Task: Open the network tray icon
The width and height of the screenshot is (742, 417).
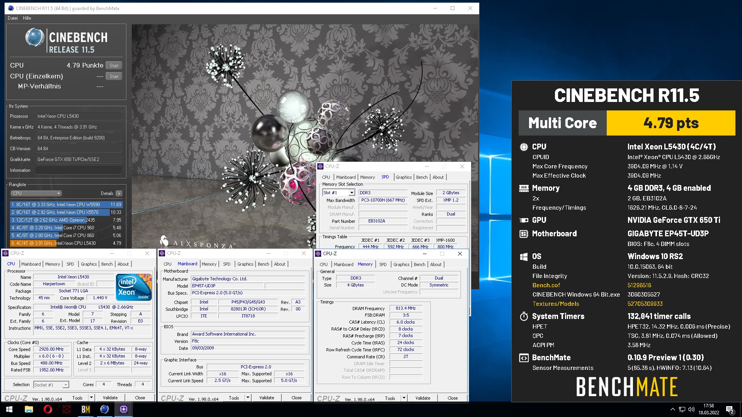Action: pyautogui.click(x=682, y=409)
